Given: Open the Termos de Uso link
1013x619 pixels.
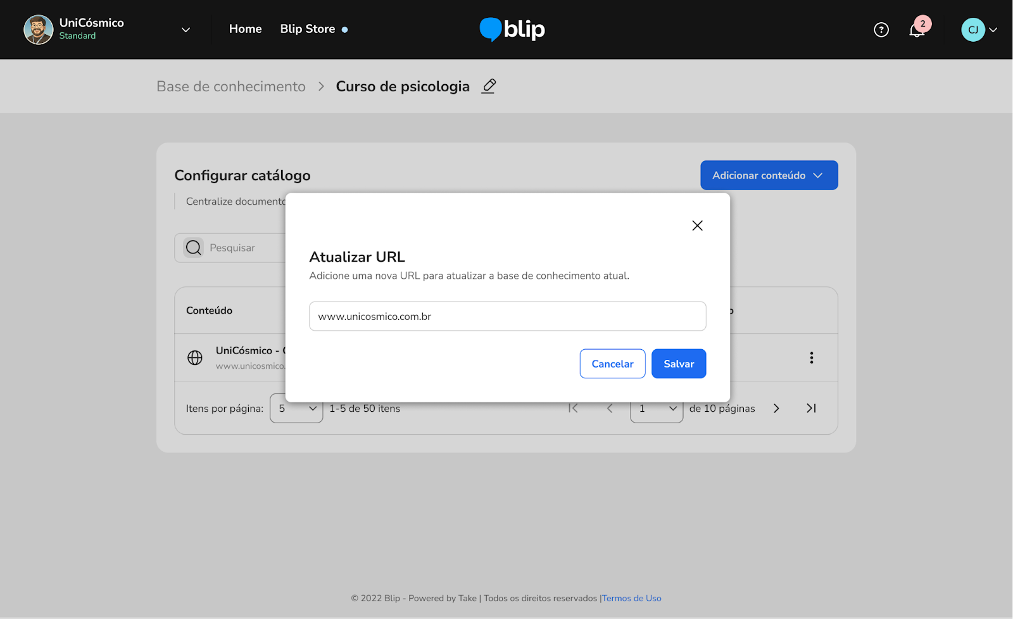Looking at the screenshot, I should point(631,598).
